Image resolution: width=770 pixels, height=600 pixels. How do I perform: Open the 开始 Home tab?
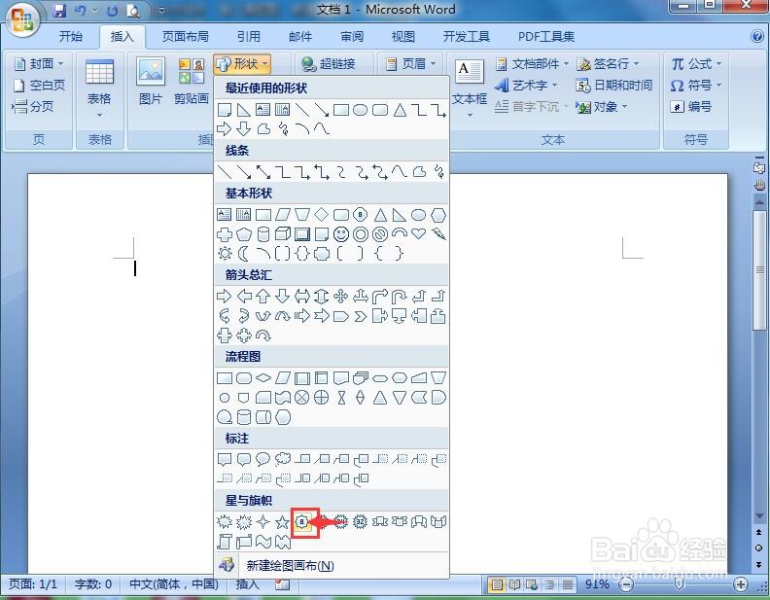tap(71, 36)
